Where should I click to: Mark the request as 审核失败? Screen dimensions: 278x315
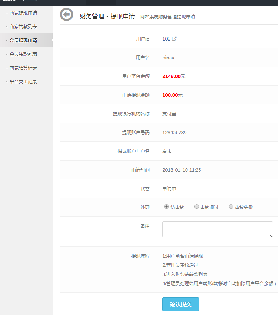[x=231, y=207]
